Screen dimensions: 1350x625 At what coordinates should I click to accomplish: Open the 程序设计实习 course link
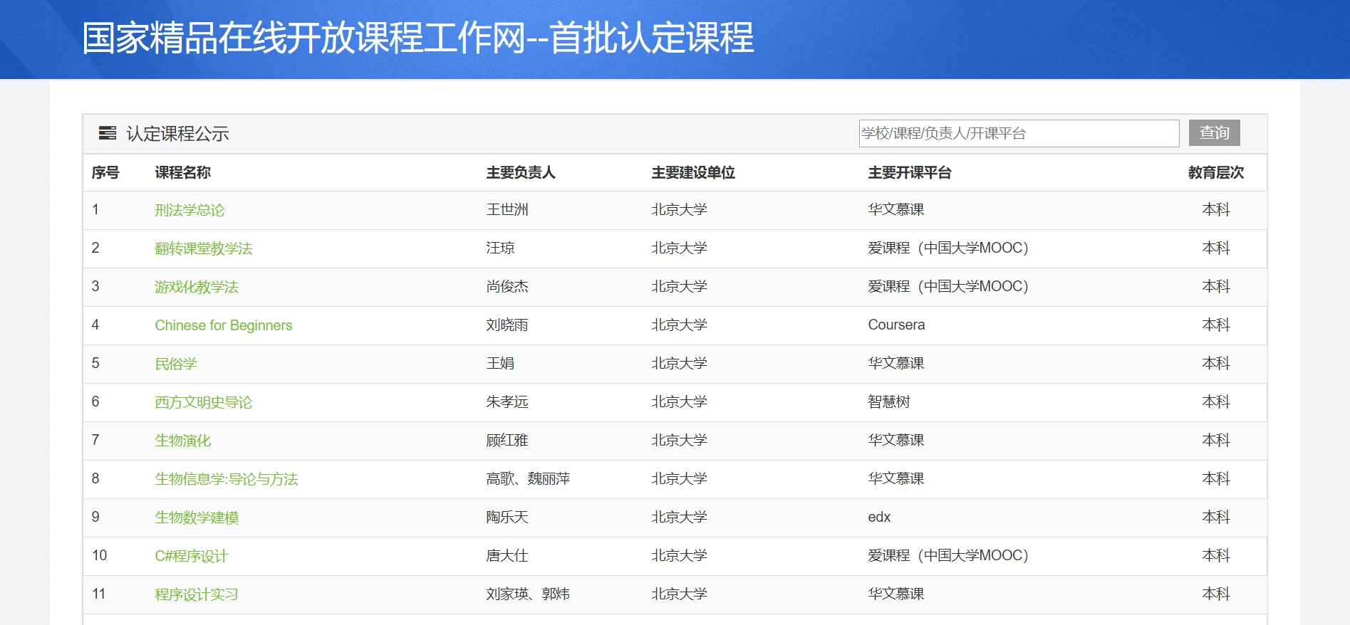point(197,594)
